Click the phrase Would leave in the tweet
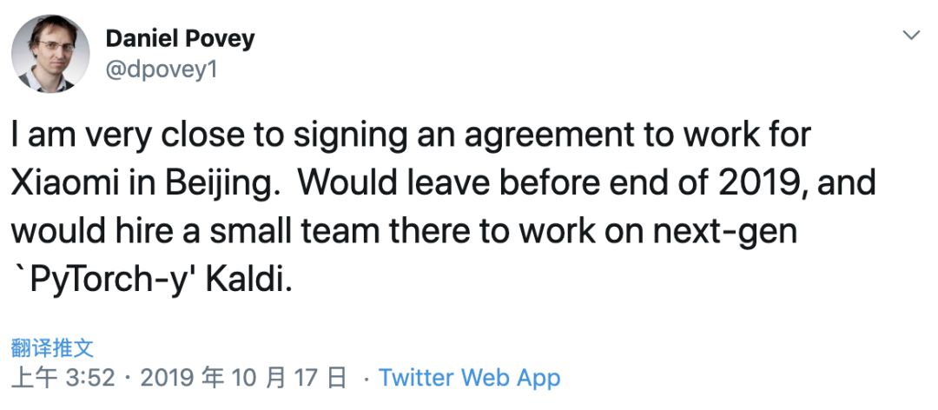This screenshot has height=410, width=938. click(x=380, y=183)
